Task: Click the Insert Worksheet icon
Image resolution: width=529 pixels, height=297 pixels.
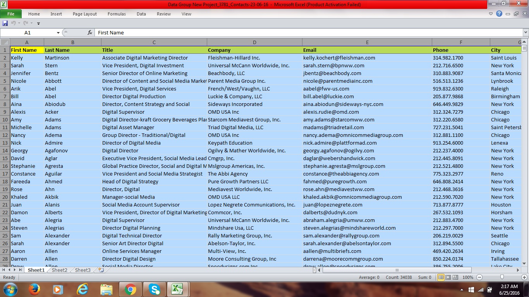Action: 101,270
